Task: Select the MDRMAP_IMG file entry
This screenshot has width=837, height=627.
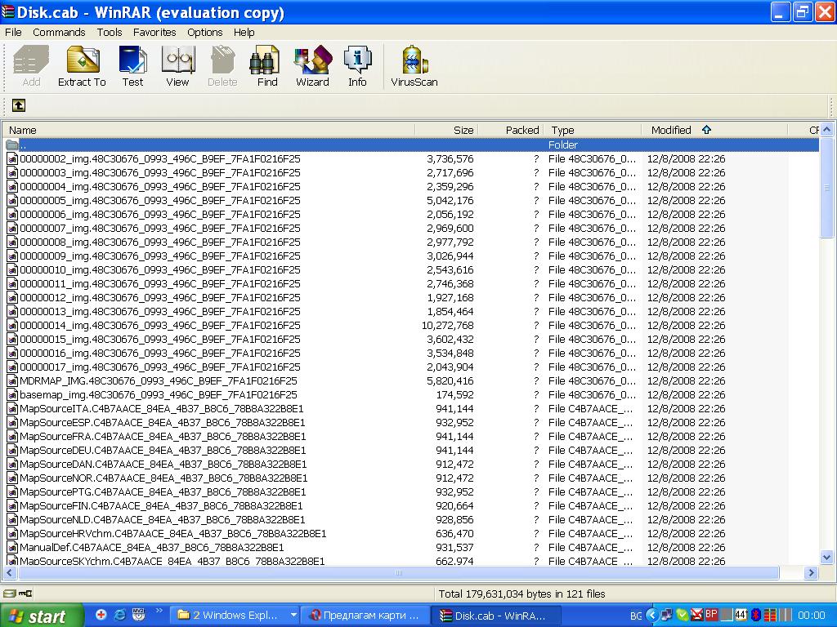Action: (x=158, y=381)
